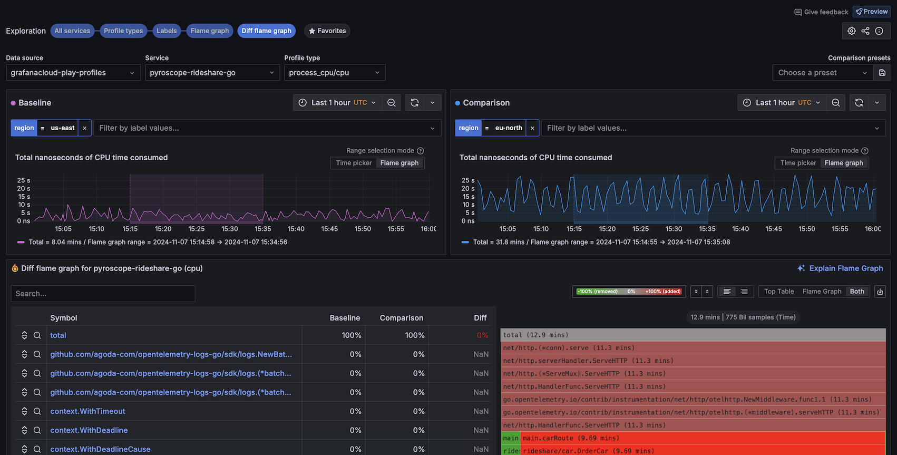Open the Profile type dropdown

(x=334, y=73)
